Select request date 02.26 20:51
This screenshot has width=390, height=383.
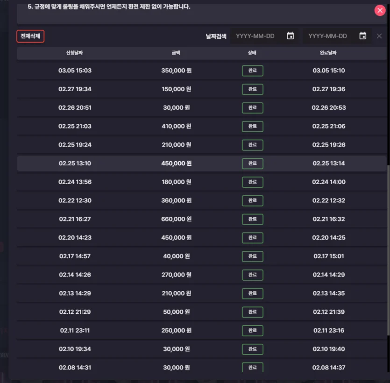click(x=75, y=108)
